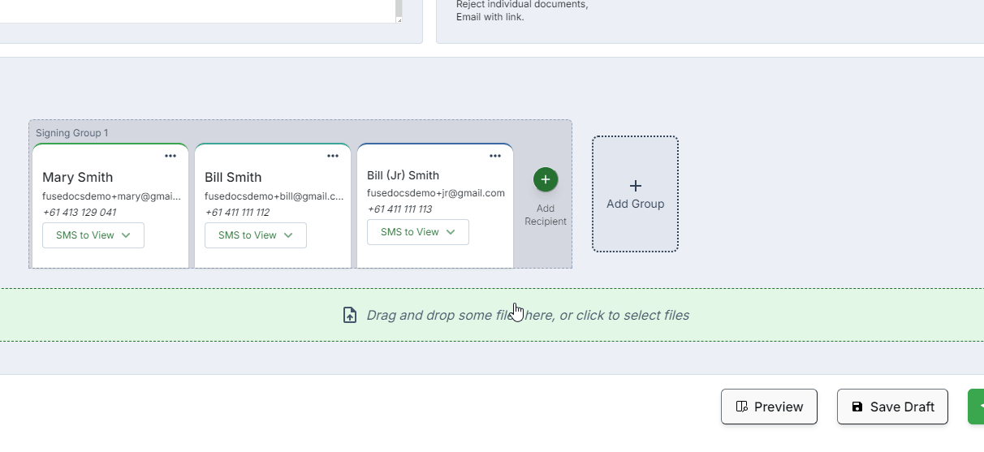Click drag and drop files text area

click(x=528, y=315)
